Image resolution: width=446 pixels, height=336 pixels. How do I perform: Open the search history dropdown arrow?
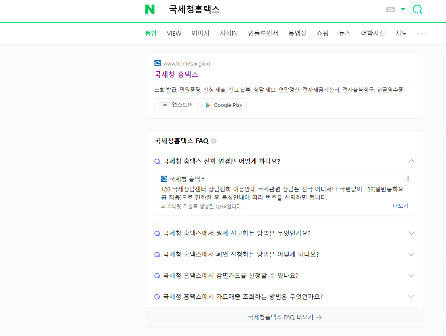403,10
